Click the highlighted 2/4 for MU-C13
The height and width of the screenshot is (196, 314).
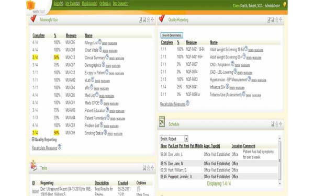pyautogui.click(x=35, y=57)
